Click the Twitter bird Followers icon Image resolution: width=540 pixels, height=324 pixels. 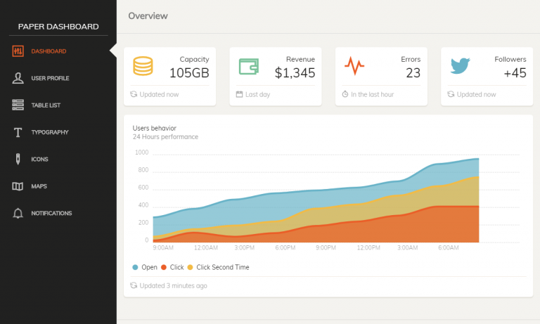(460, 66)
